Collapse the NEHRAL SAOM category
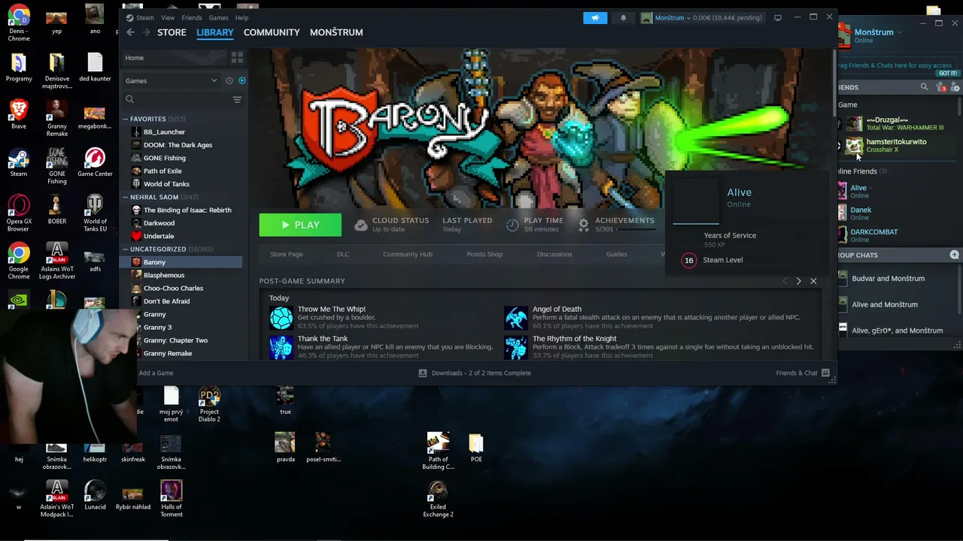The height and width of the screenshot is (541, 963). coord(125,197)
